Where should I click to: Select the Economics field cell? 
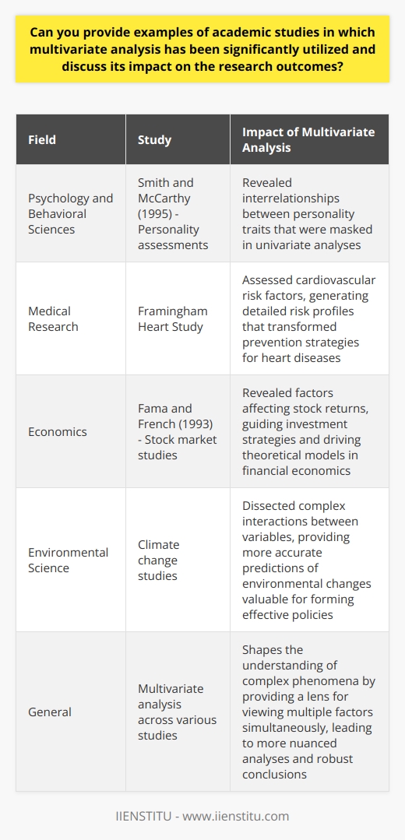[x=71, y=431]
